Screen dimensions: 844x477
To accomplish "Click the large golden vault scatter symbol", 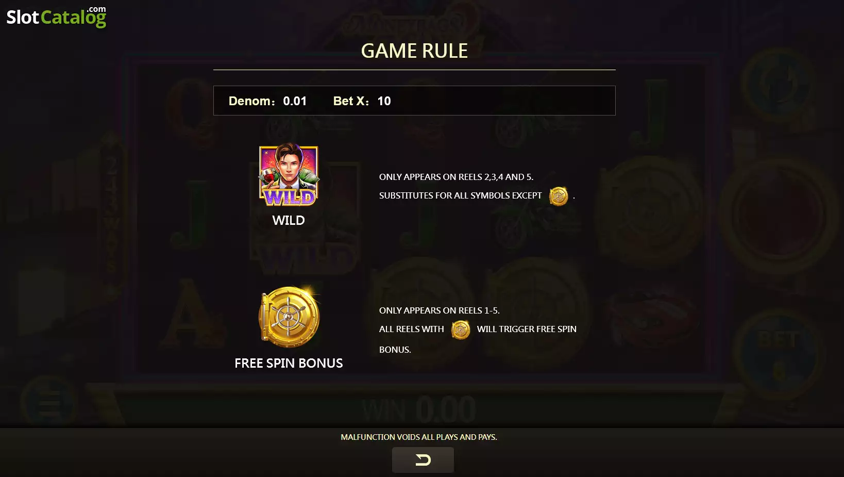I will [289, 317].
